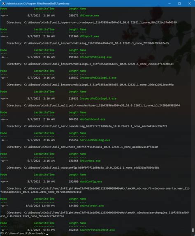Select the VMImport.exe file name

(x=89, y=36)
